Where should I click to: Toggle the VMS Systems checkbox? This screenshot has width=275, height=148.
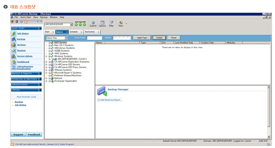pyautogui.click(x=50, y=54)
